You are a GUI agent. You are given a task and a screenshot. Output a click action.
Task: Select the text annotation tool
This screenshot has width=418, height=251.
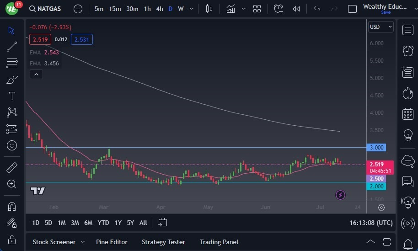click(12, 96)
